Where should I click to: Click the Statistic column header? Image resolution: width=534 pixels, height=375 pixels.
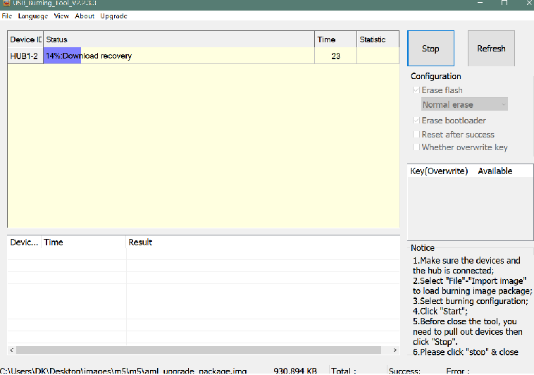coord(378,39)
